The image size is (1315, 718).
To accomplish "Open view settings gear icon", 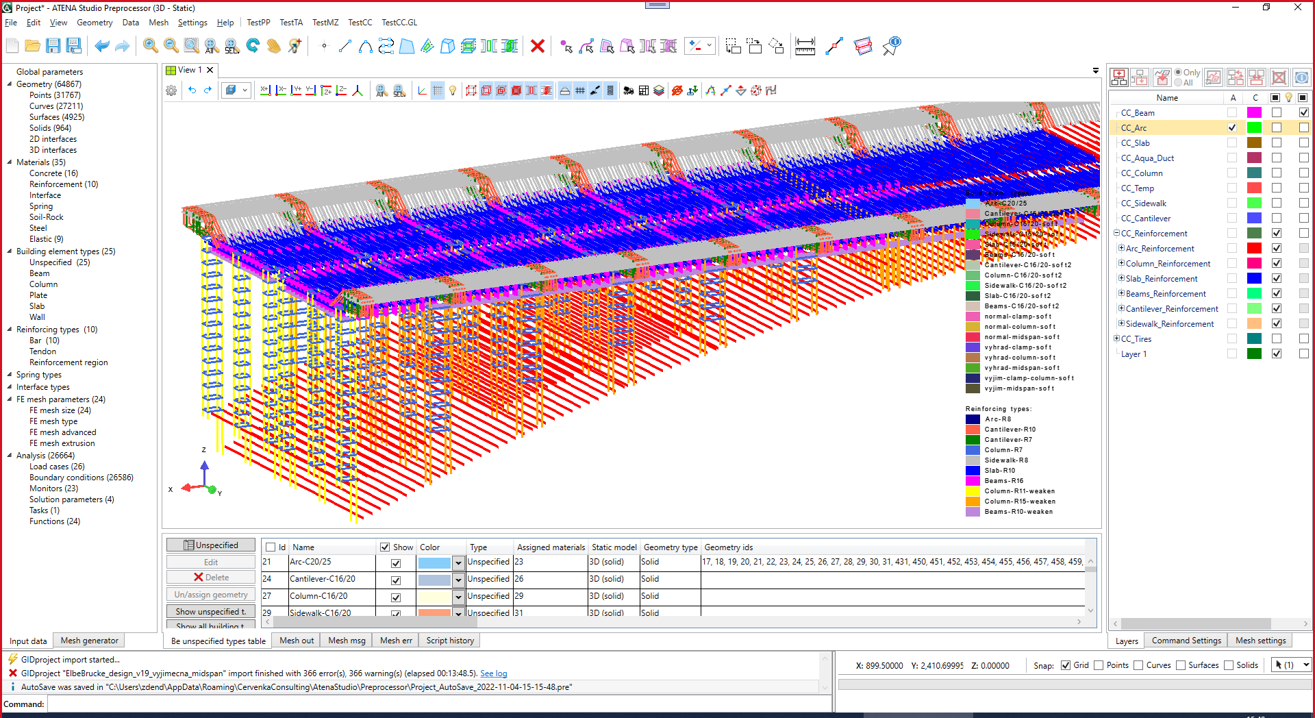I will pos(171,90).
